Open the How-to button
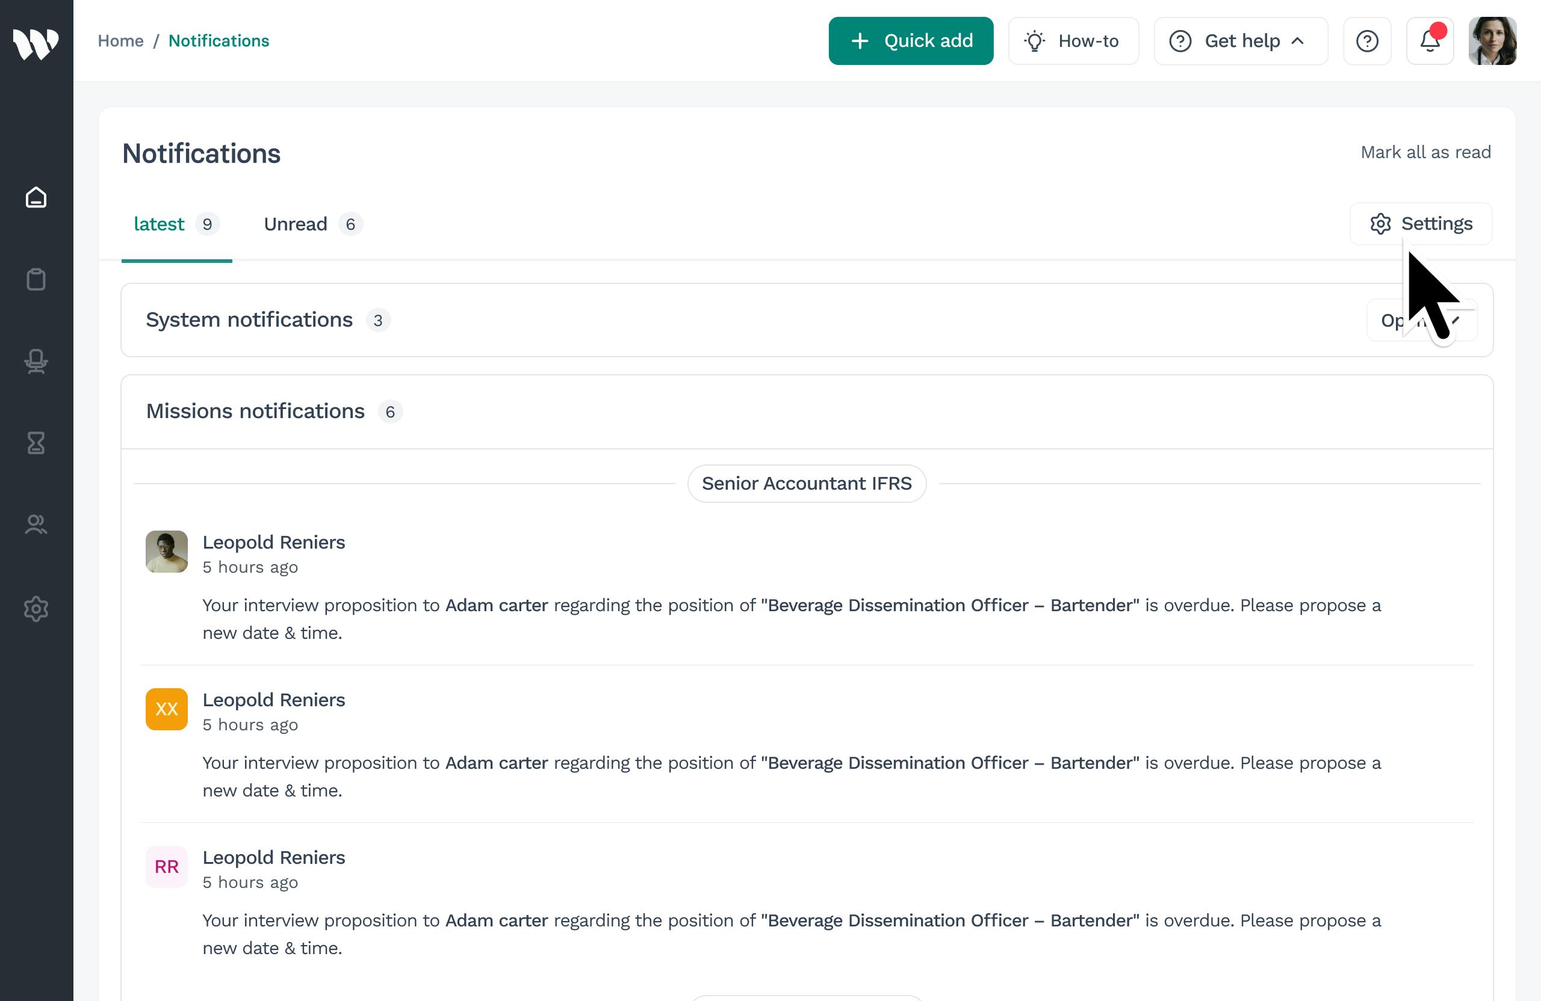Image resolution: width=1541 pixels, height=1001 pixels. [x=1073, y=42]
